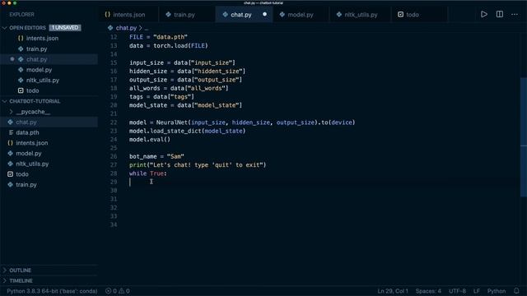Open train.py in the project folder
The image size is (527, 296).
tap(26, 184)
